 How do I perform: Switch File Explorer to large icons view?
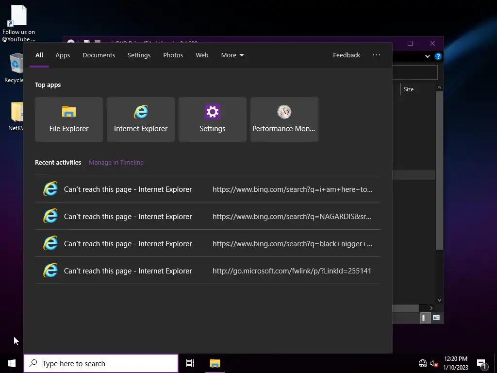(436, 318)
